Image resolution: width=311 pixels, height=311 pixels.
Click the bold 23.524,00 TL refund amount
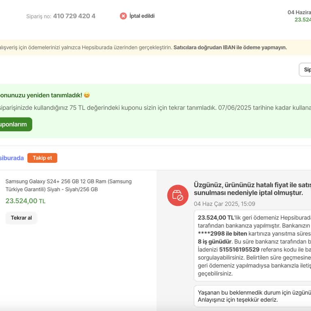(x=216, y=217)
